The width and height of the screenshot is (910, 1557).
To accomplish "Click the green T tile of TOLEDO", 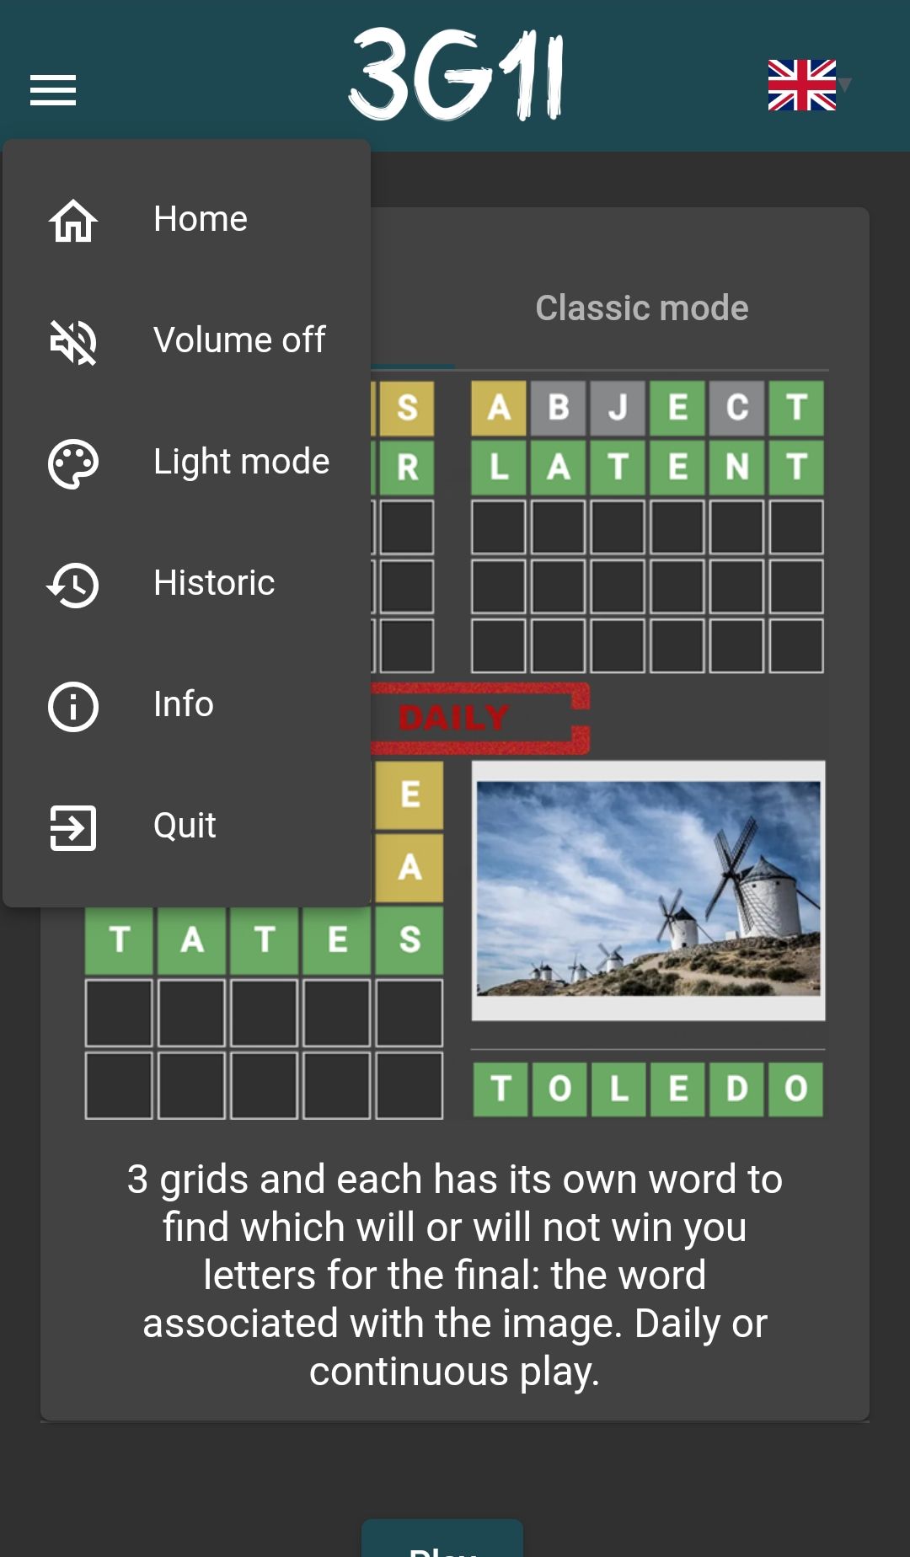I will 500,1089.
